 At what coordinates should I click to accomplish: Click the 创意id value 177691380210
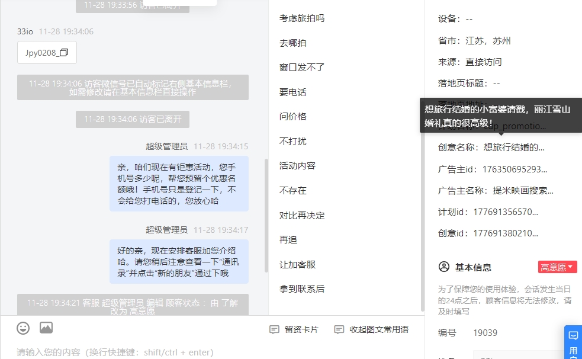click(x=506, y=233)
